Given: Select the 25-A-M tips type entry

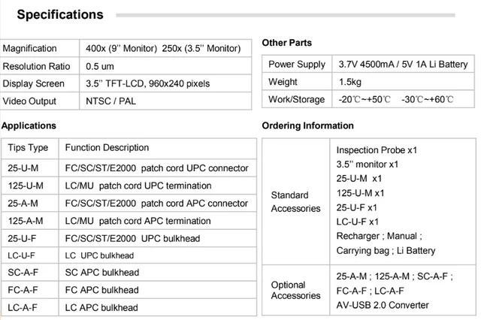Looking at the screenshot, I should (23, 204).
